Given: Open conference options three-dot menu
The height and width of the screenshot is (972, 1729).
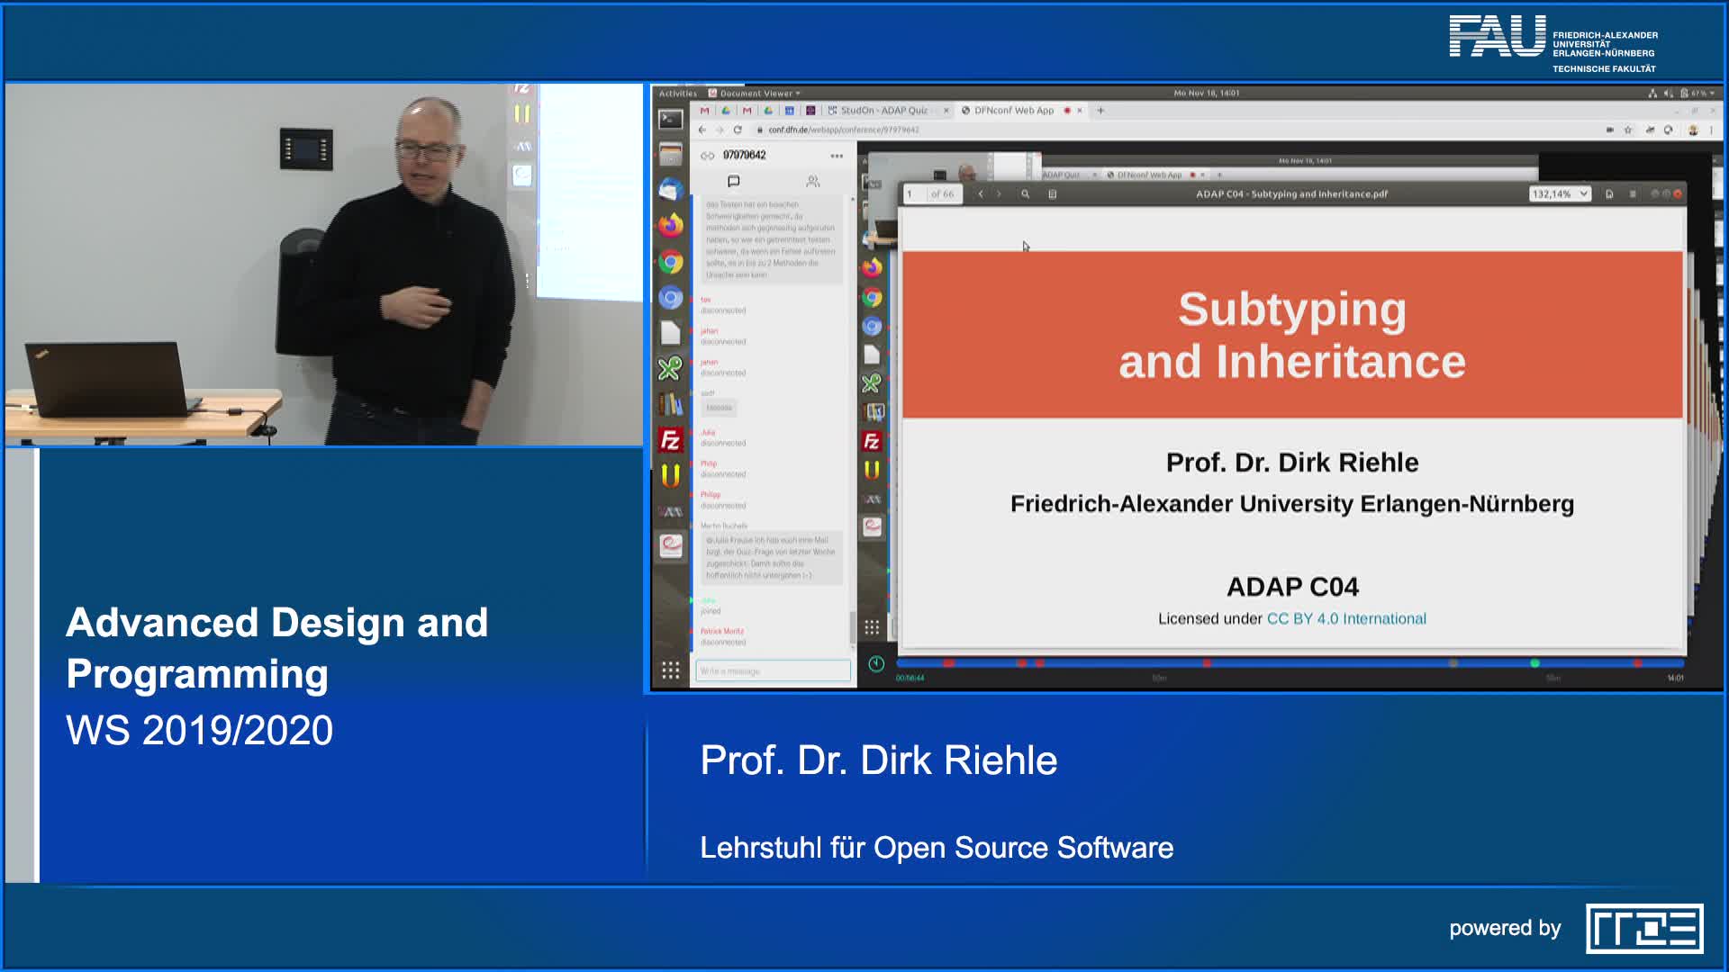Looking at the screenshot, I should click(837, 156).
